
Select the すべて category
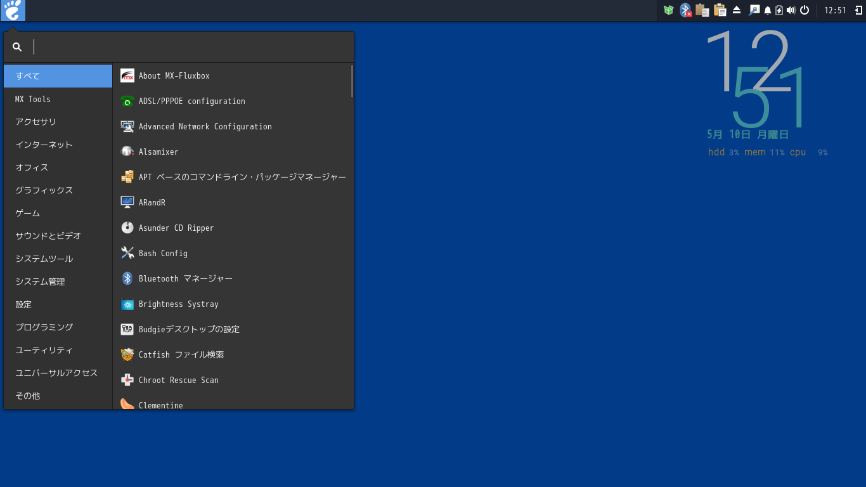click(58, 76)
